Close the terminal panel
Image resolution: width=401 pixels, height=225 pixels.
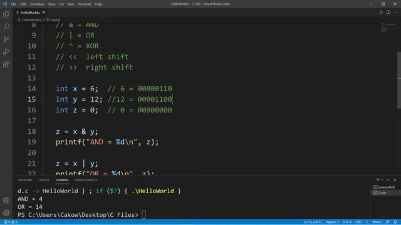(x=395, y=180)
